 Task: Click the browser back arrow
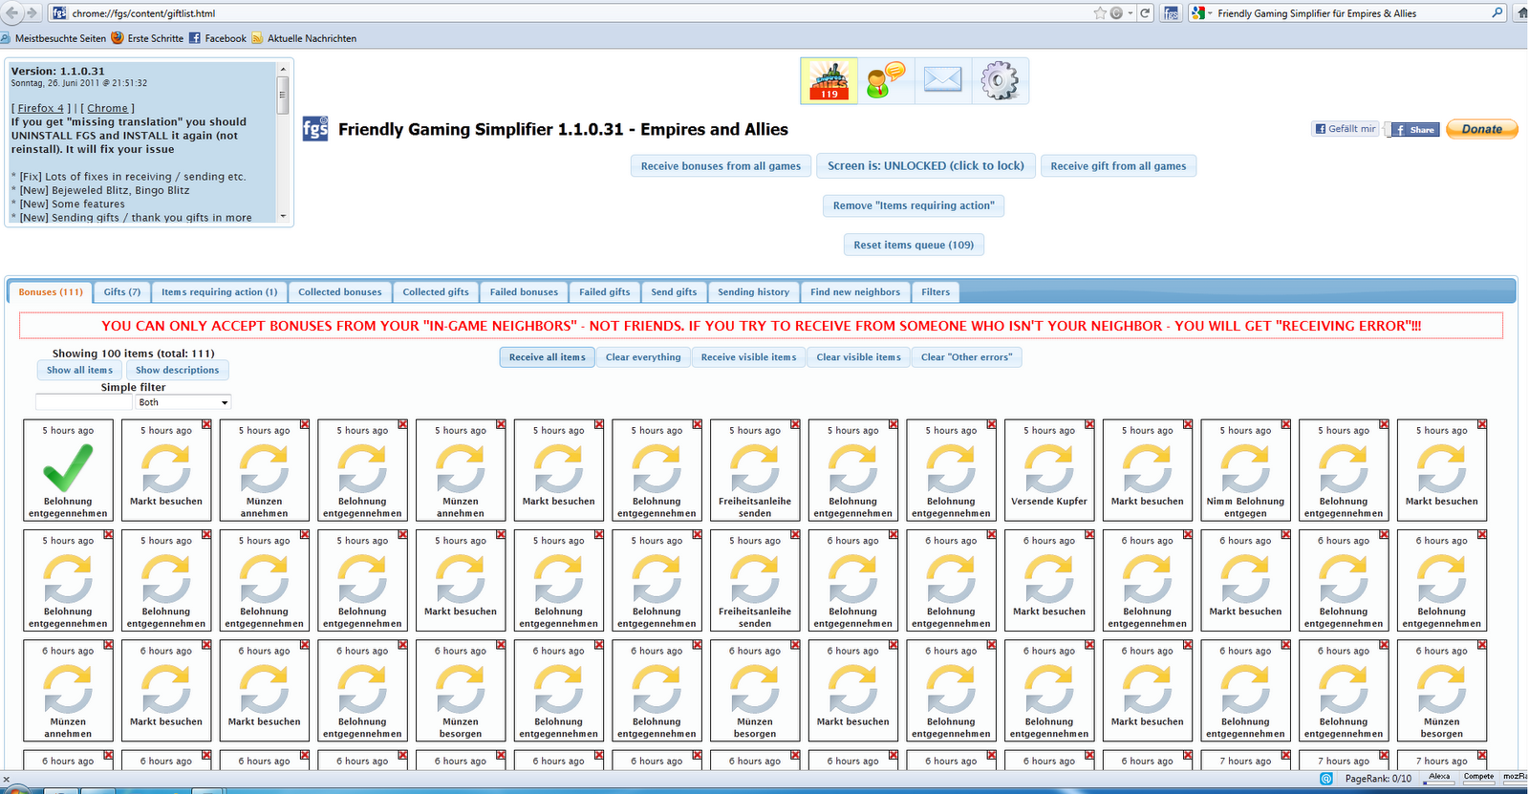12,12
